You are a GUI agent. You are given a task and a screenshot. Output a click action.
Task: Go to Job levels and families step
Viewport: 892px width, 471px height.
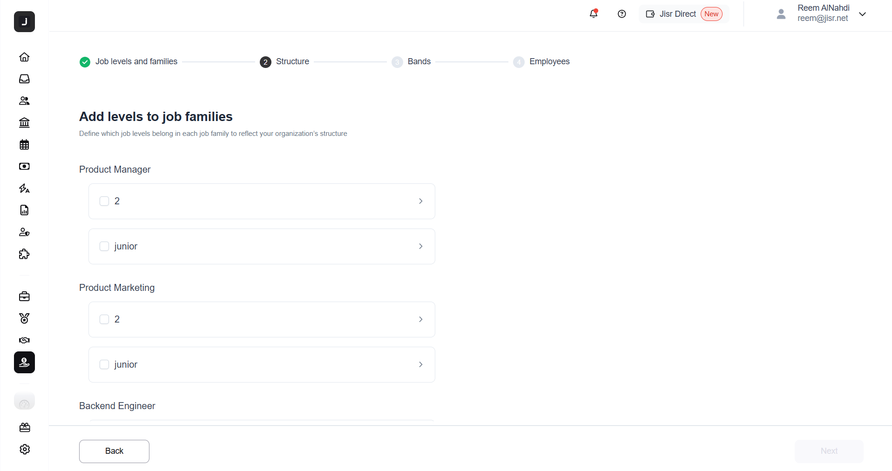pos(136,61)
